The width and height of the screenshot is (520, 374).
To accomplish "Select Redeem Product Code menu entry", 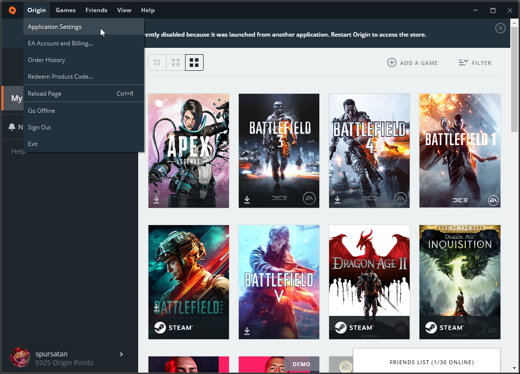I will [x=83, y=76].
